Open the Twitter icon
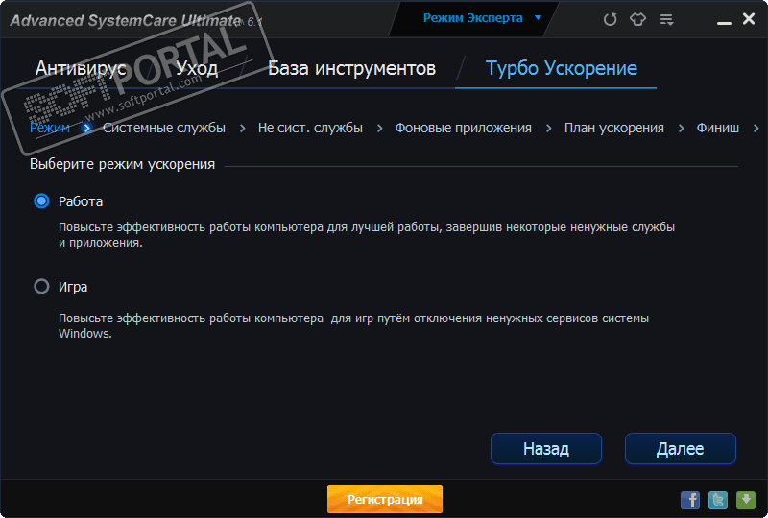 (718, 500)
